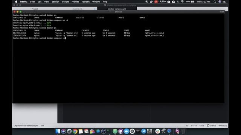Click the first container ID in docker ps

(19, 33)
